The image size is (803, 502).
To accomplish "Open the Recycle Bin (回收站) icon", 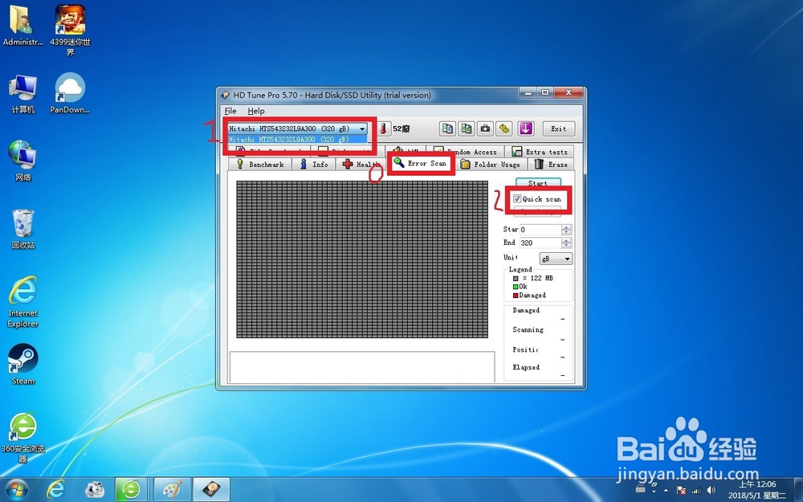I will (x=22, y=228).
